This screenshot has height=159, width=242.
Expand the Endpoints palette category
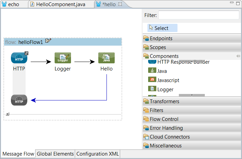click(x=161, y=38)
